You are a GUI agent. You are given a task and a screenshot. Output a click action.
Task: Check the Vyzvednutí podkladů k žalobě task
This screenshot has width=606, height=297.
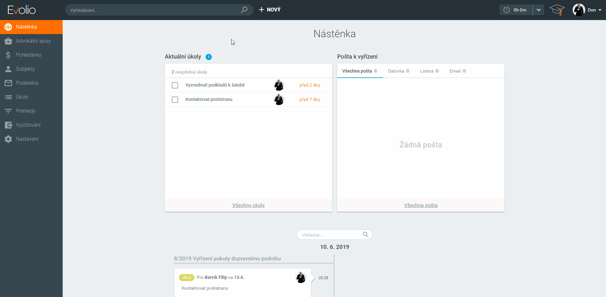(x=175, y=85)
